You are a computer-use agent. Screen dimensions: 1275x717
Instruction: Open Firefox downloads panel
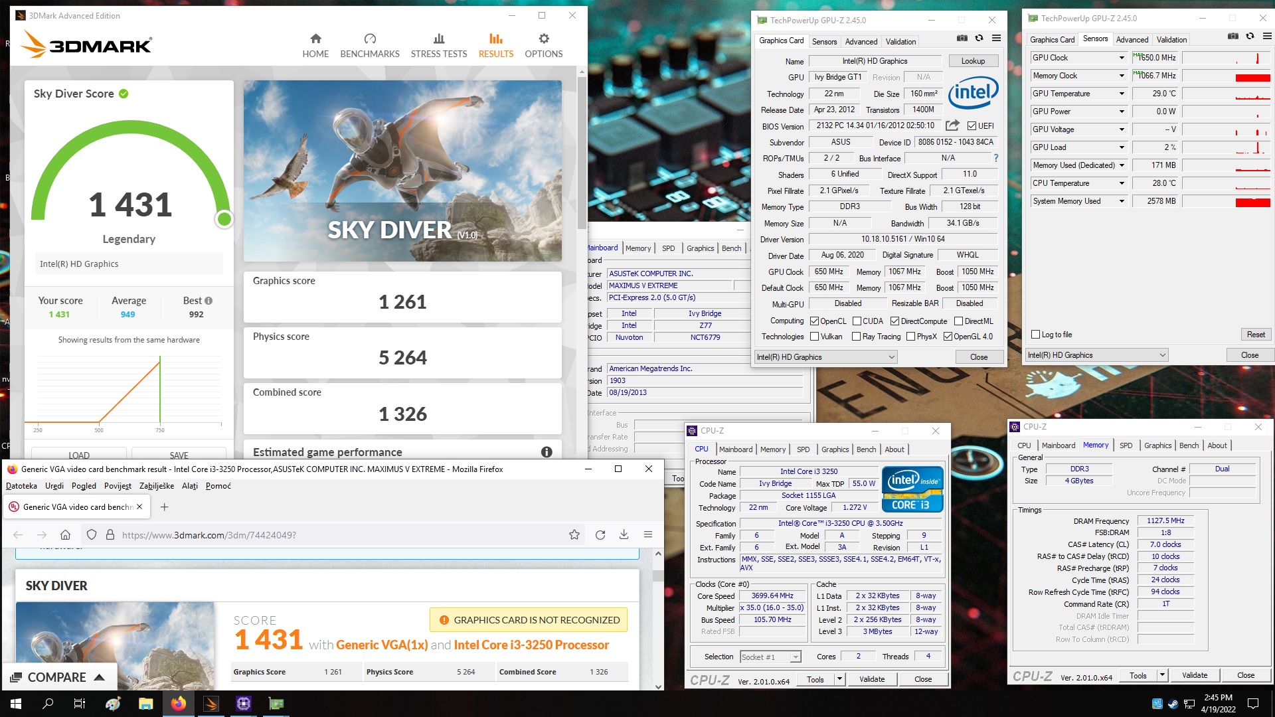coord(624,535)
